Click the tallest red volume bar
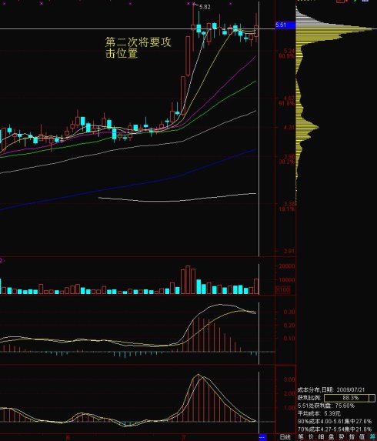 188,280
